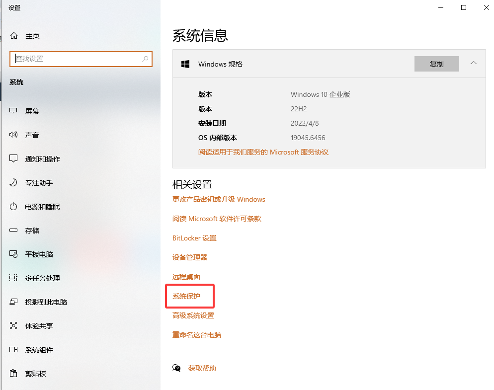Click 重命名这台电脑 link
The image size is (494, 390).
[x=197, y=335]
